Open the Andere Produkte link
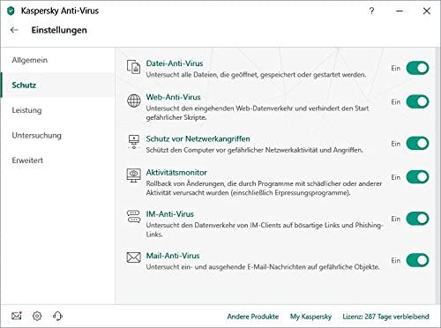The width and height of the screenshot is (441, 328). 253,317
